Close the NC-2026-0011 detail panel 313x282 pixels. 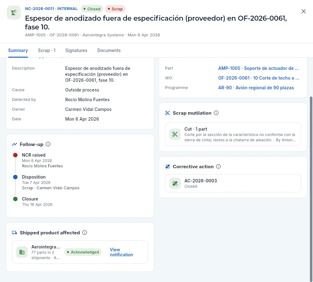(303, 11)
